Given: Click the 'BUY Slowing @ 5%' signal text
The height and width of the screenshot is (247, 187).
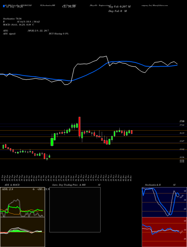Looking at the screenshot, I should 59,34.
